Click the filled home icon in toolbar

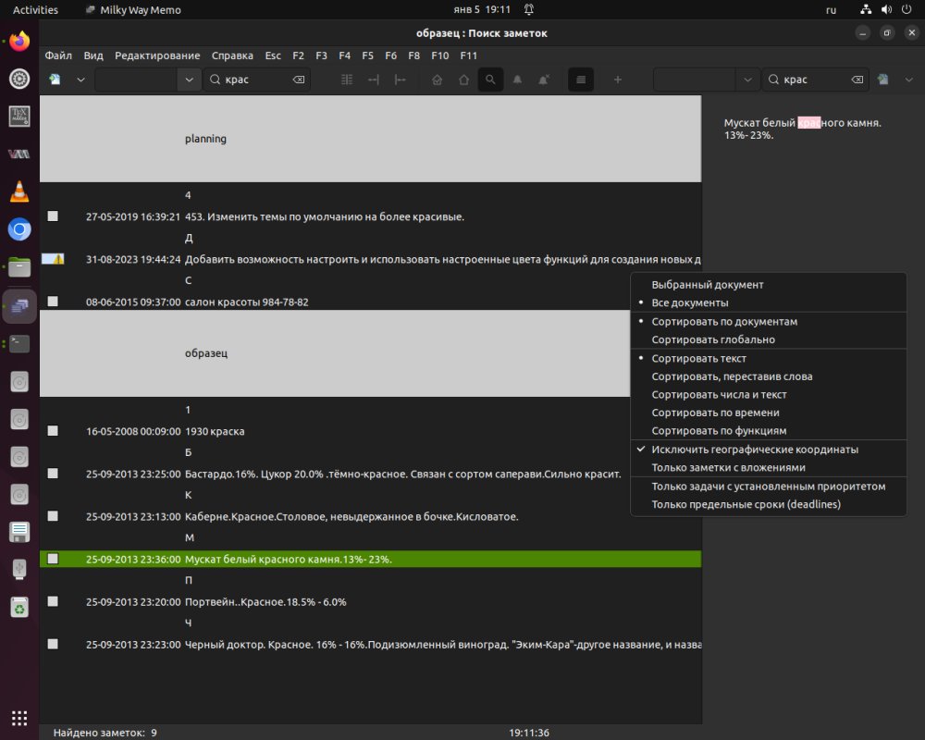click(x=438, y=80)
